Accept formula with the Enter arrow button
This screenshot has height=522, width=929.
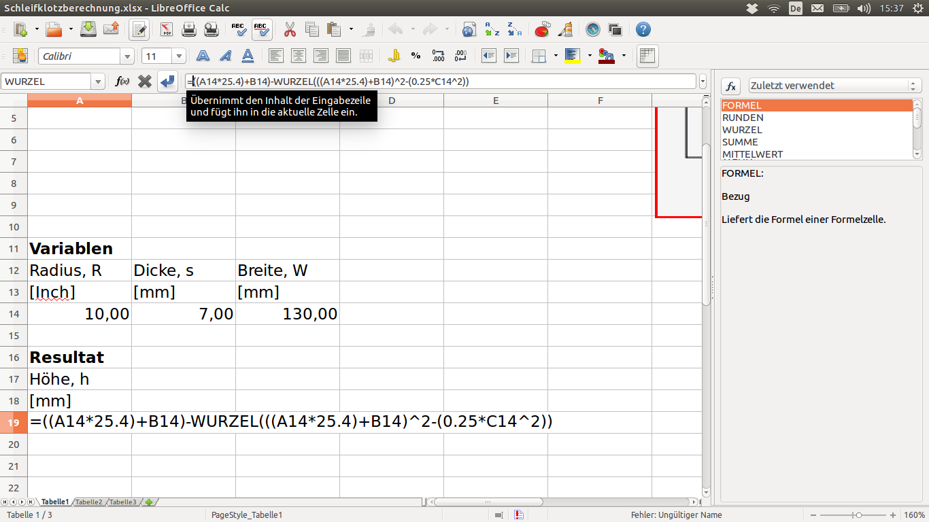pyautogui.click(x=167, y=82)
